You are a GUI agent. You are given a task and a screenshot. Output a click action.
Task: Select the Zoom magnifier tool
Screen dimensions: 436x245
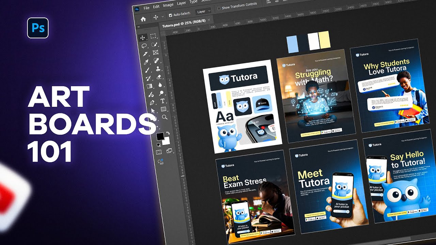click(165, 117)
